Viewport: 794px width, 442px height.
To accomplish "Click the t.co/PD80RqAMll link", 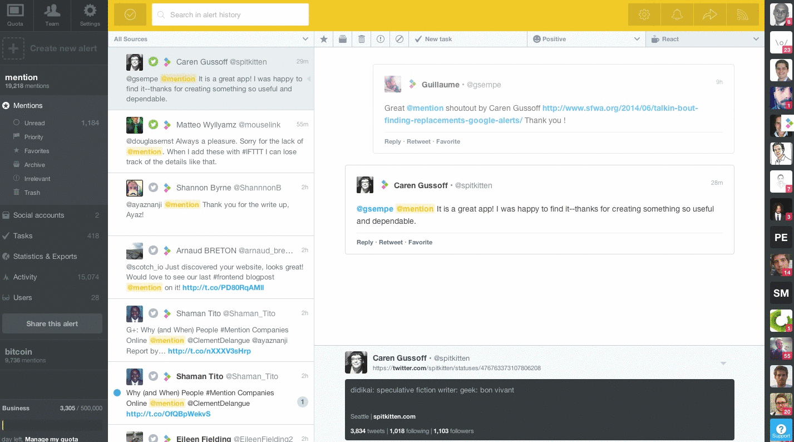I will (x=223, y=288).
